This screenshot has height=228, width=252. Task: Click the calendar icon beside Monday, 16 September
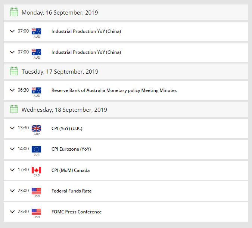(x=14, y=12)
